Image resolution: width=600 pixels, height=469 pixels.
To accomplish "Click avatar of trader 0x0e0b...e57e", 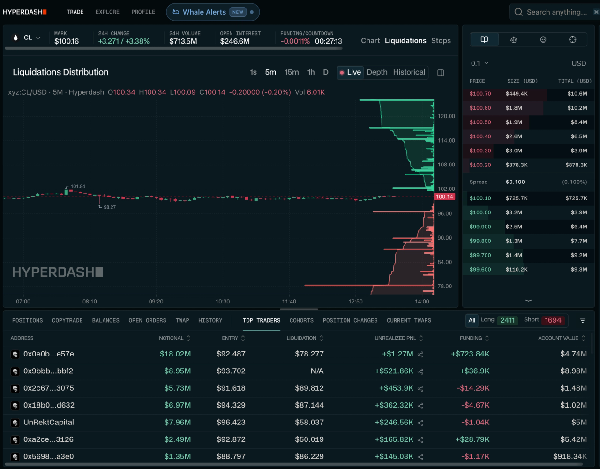I will tap(15, 354).
